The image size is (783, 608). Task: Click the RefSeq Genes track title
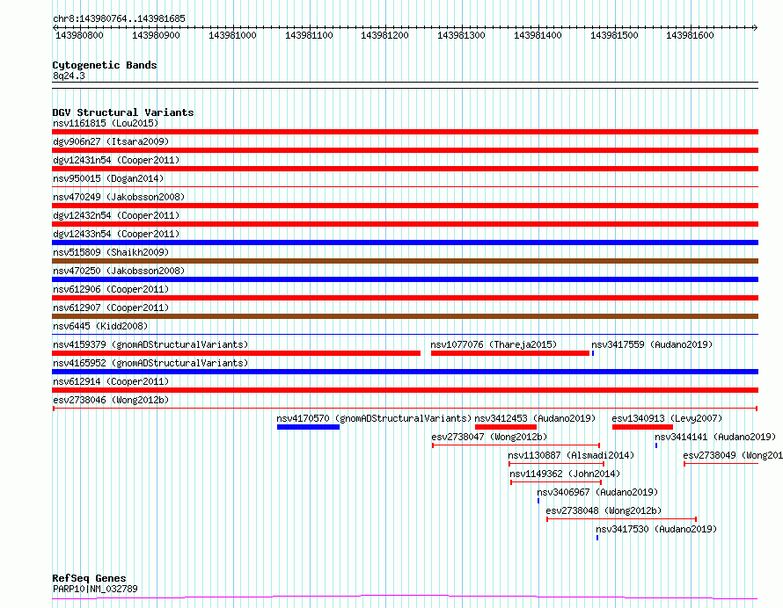(x=89, y=578)
